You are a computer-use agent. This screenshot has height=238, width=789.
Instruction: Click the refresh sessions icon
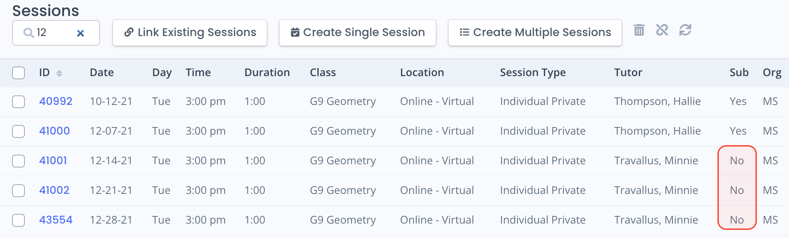[685, 30]
